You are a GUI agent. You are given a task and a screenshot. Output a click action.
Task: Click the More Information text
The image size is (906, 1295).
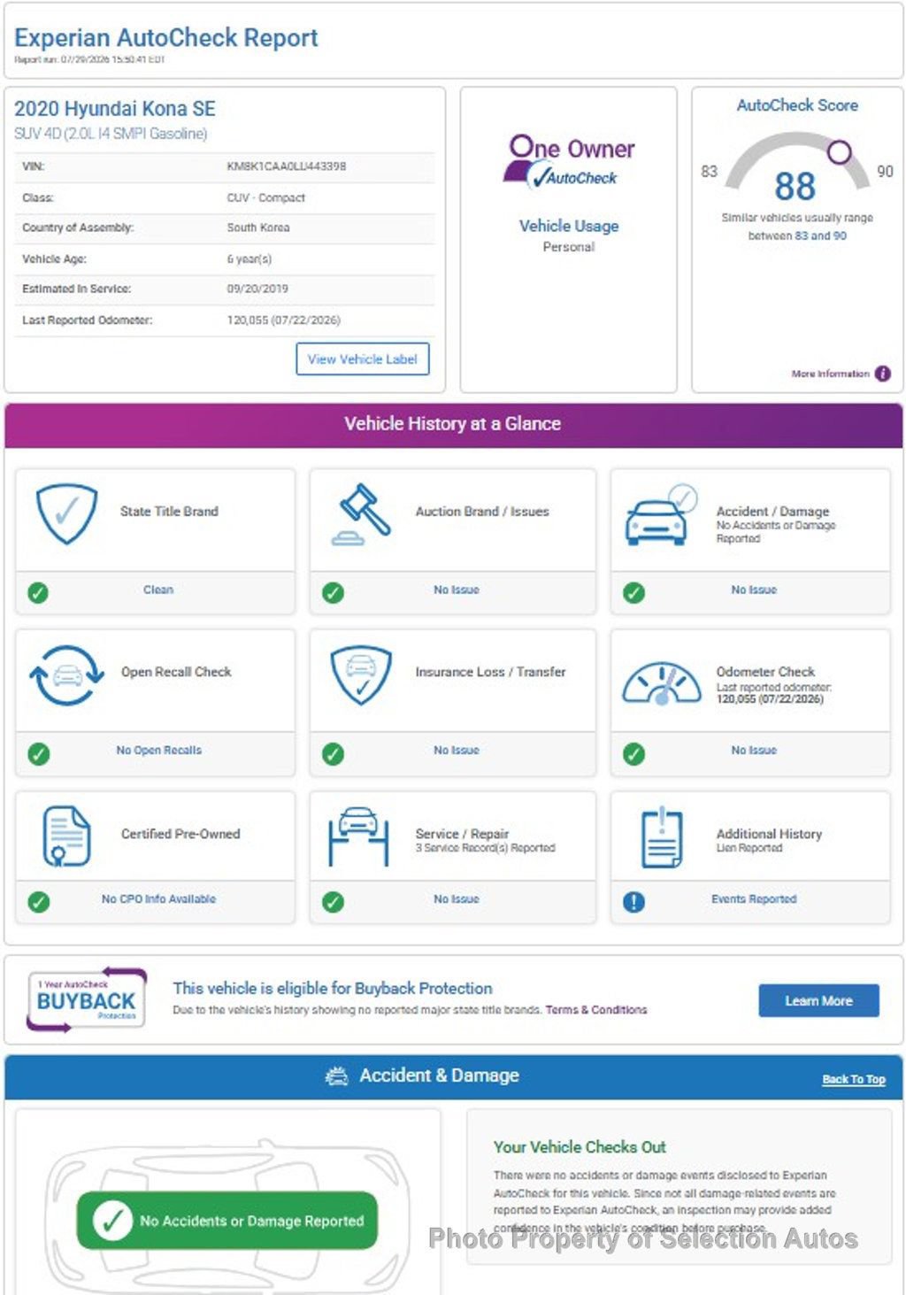click(830, 374)
